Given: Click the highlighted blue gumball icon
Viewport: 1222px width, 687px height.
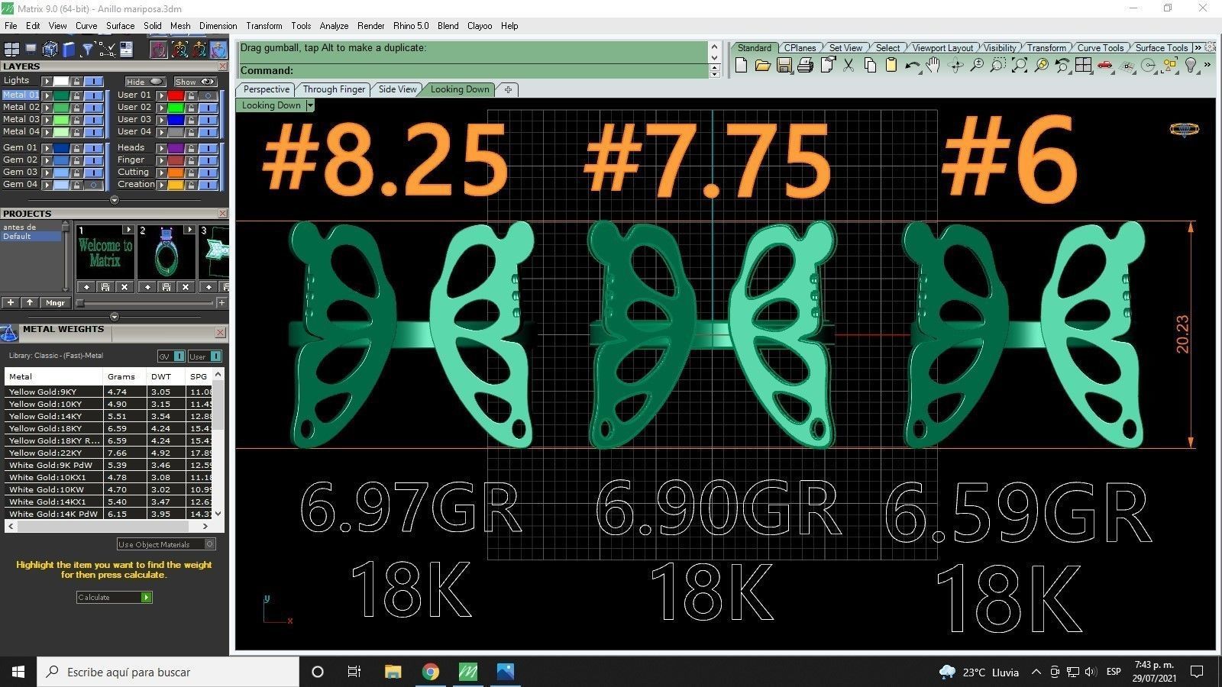Looking at the screenshot, I should pyautogui.click(x=218, y=50).
